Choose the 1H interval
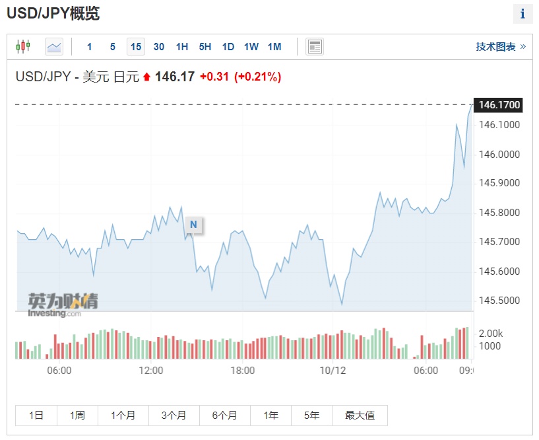This screenshot has width=539, height=440. (182, 46)
